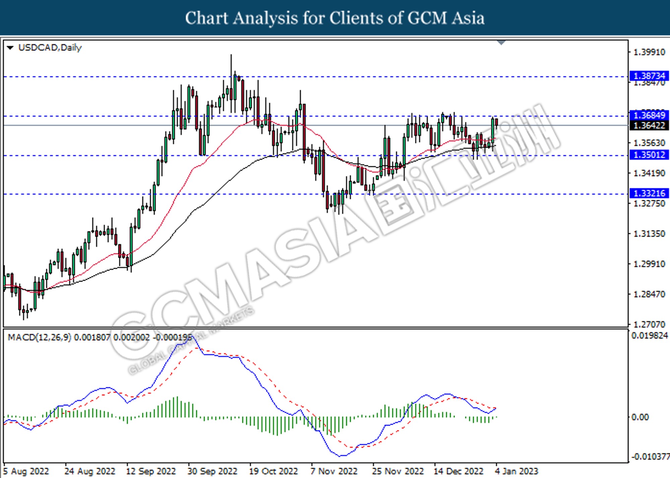Click the 19 Oct 2022 date label
Viewport: 670px width, 478px height.
pyautogui.click(x=274, y=471)
